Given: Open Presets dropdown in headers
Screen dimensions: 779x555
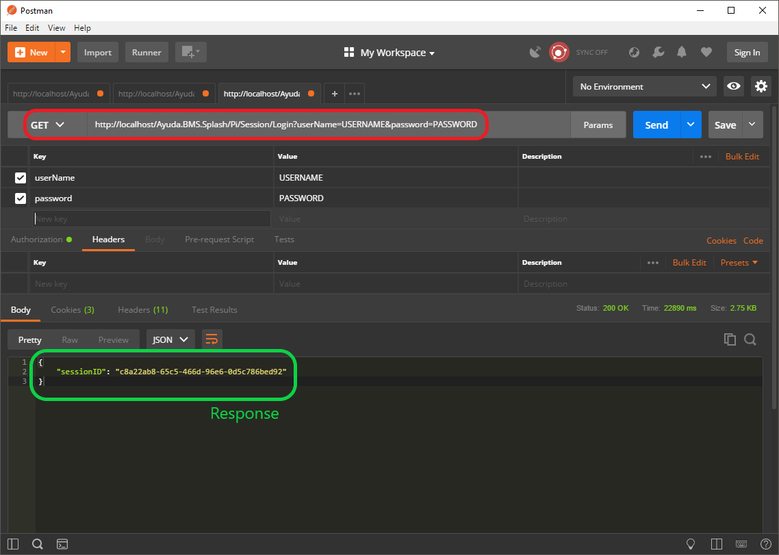Looking at the screenshot, I should coord(739,263).
